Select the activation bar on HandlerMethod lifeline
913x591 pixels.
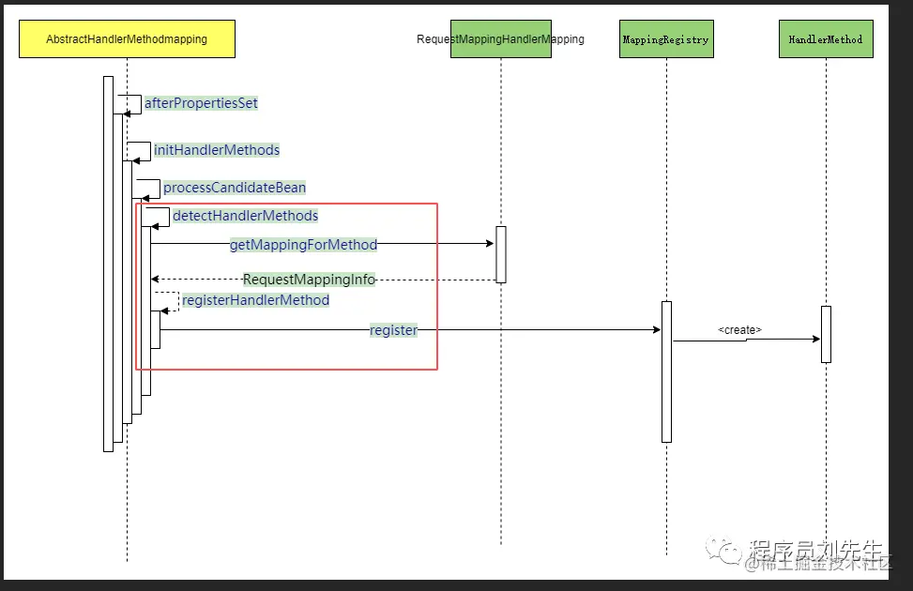[826, 334]
